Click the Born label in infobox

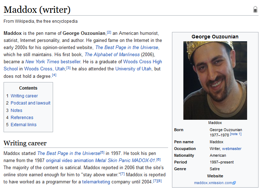point(179,130)
